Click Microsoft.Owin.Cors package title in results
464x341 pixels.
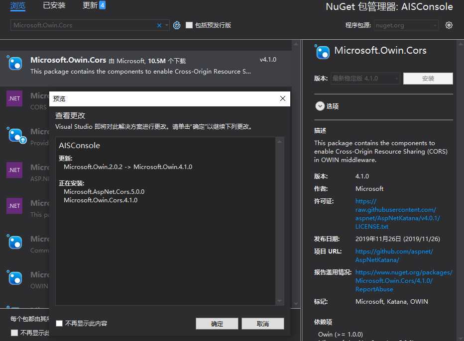[x=68, y=60]
